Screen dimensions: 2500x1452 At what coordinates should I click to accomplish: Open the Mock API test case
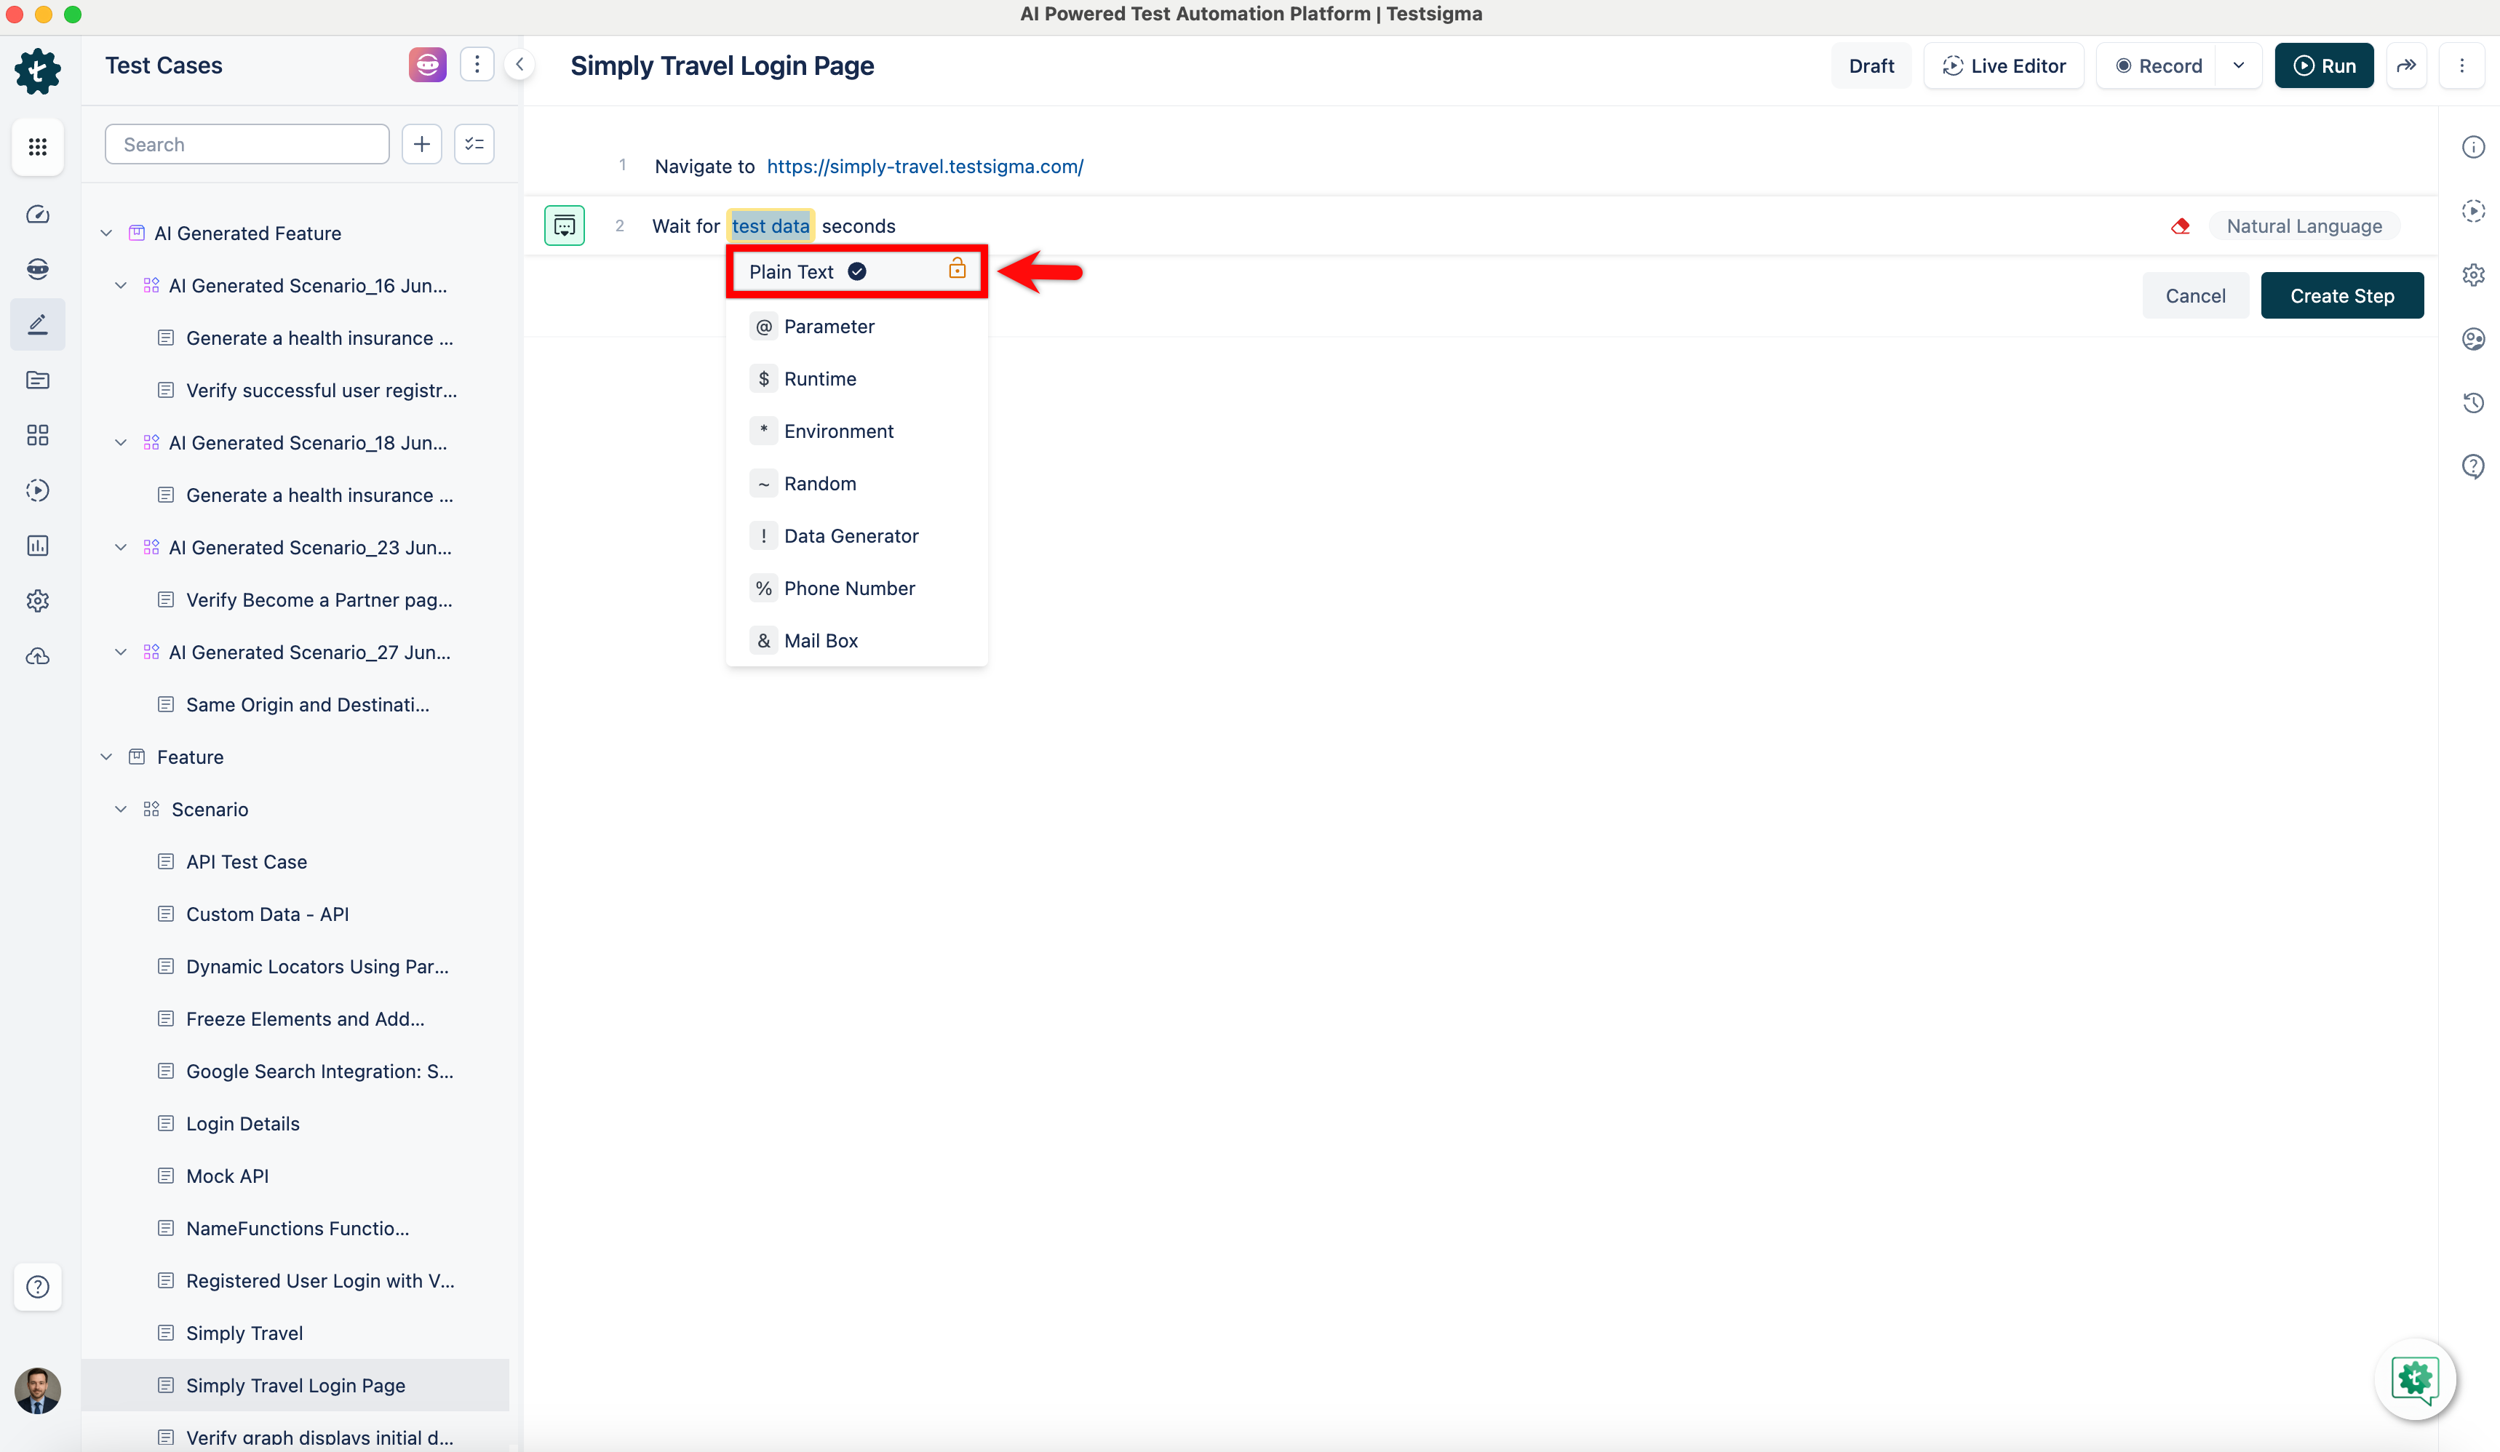pos(227,1176)
